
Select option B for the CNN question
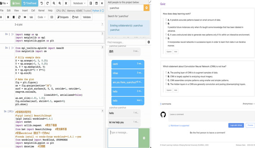click(x=166, y=76)
